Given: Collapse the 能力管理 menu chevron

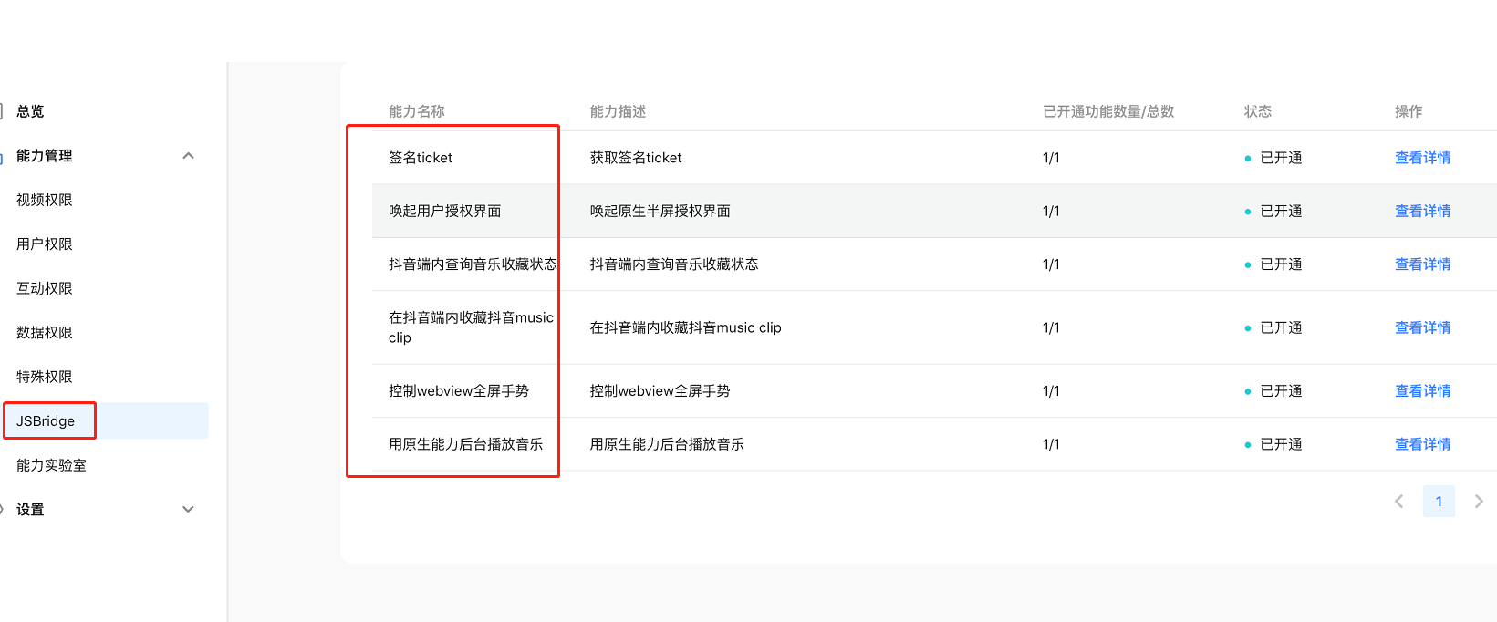Looking at the screenshot, I should coord(188,156).
